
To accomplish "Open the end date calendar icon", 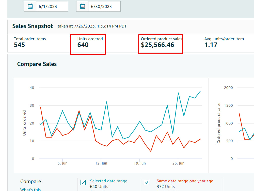I will coord(83,6).
